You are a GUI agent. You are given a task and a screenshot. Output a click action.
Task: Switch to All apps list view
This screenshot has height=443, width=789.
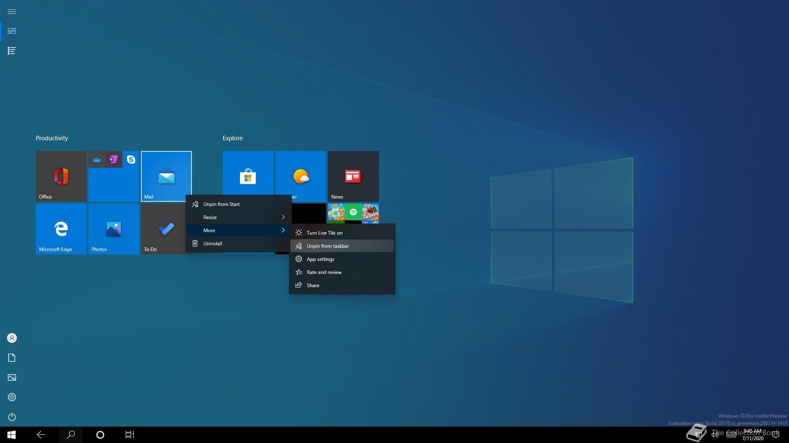tap(12, 51)
